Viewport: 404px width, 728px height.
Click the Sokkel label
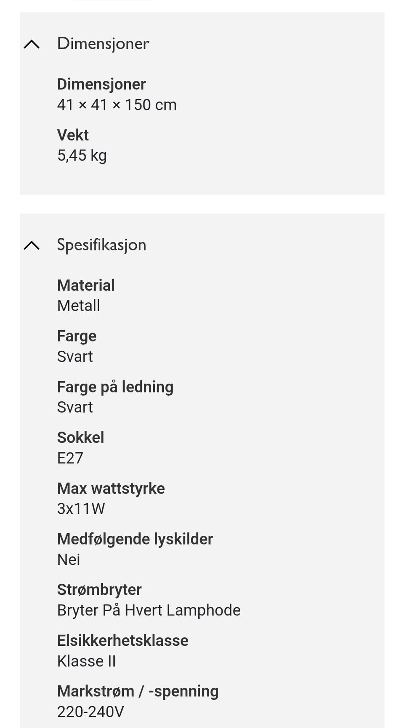click(x=80, y=438)
